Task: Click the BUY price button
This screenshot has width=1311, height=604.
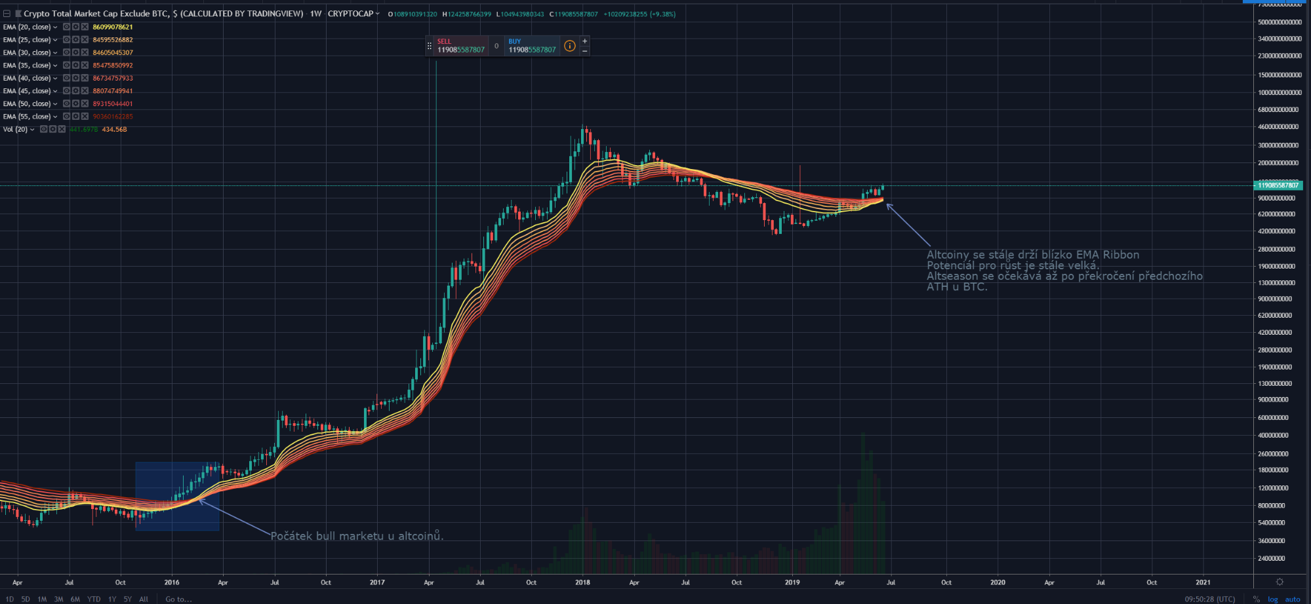Action: [x=532, y=46]
